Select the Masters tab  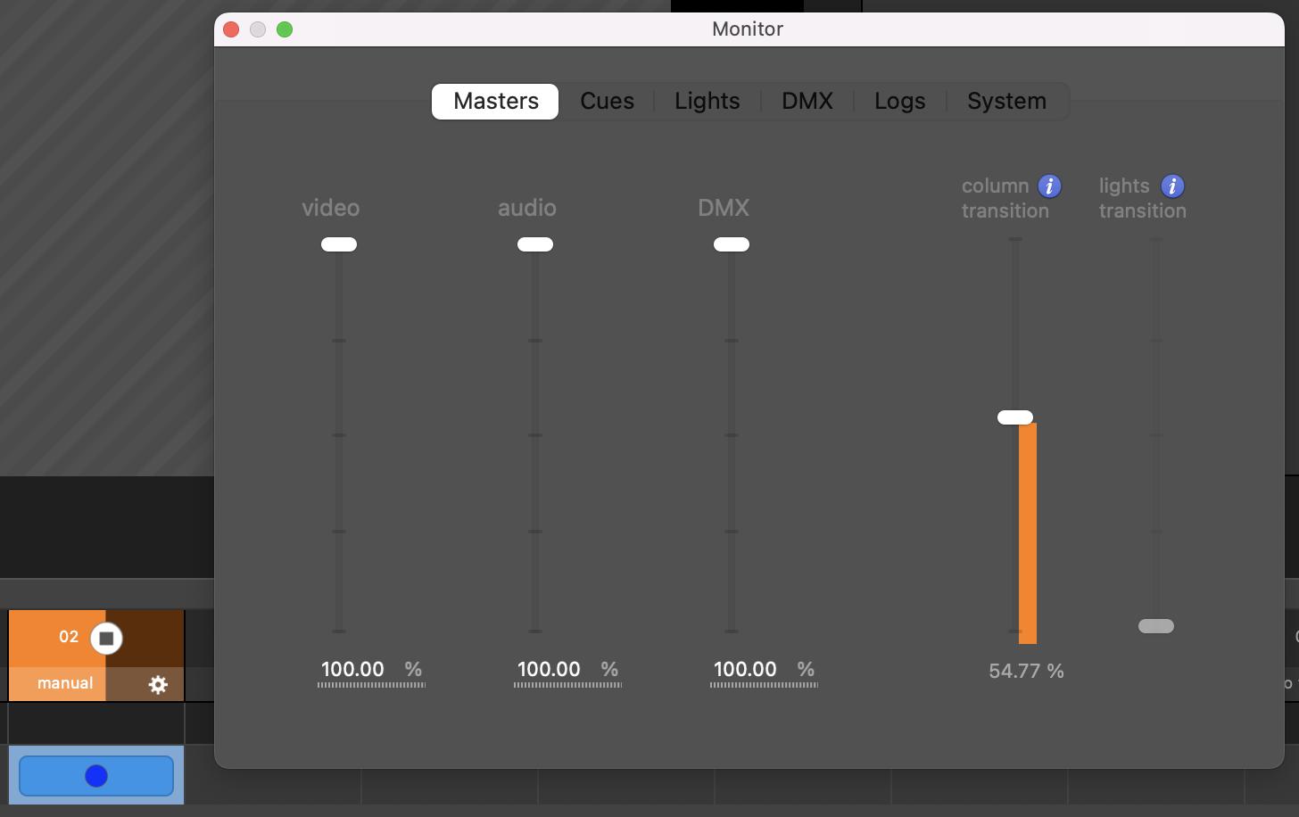495,101
